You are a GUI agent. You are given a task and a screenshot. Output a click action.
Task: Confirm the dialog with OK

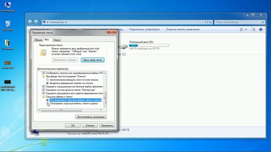pyautogui.click(x=73, y=126)
